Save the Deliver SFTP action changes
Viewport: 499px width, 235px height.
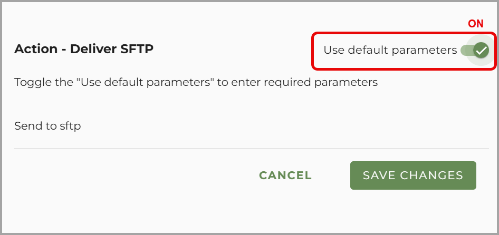click(413, 175)
